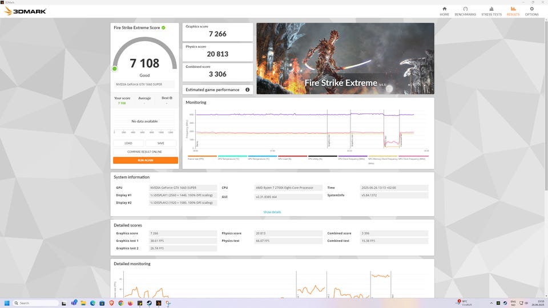
Task: Open the Stress Tests section
Action: click(x=491, y=11)
